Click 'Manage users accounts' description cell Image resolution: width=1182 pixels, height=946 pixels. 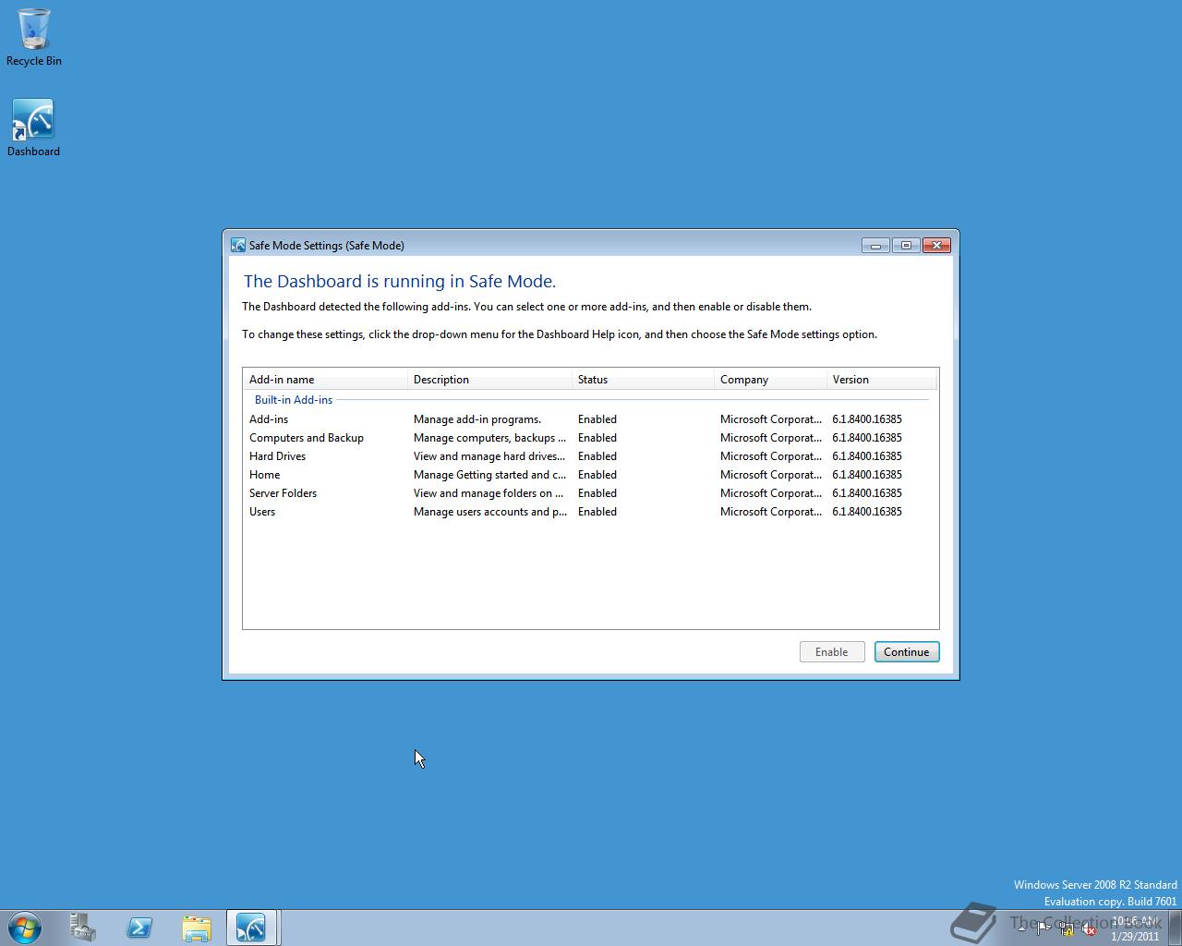pyautogui.click(x=489, y=512)
